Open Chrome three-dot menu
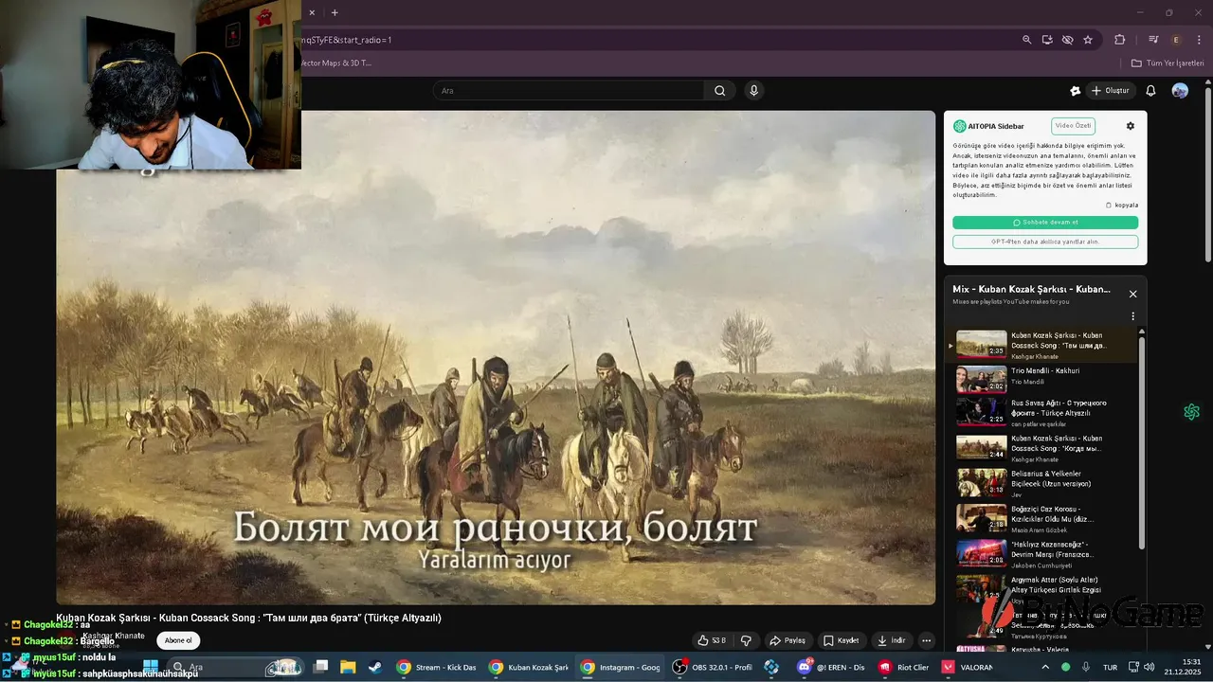Viewport: 1213px width, 682px height. [1199, 40]
